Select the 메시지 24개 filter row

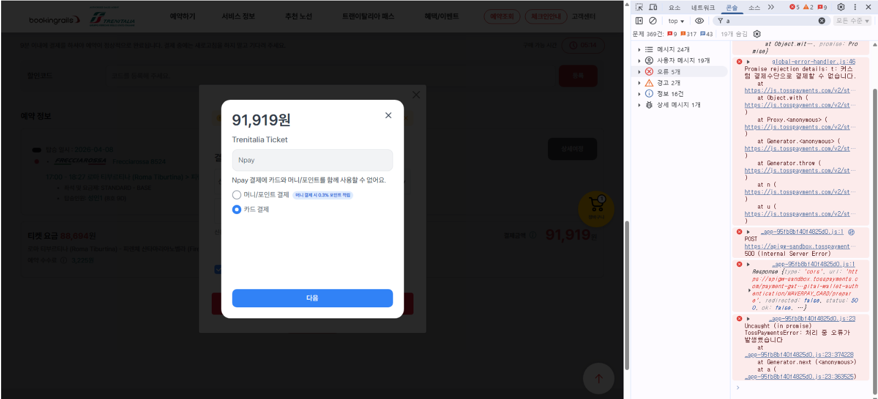[x=680, y=49]
